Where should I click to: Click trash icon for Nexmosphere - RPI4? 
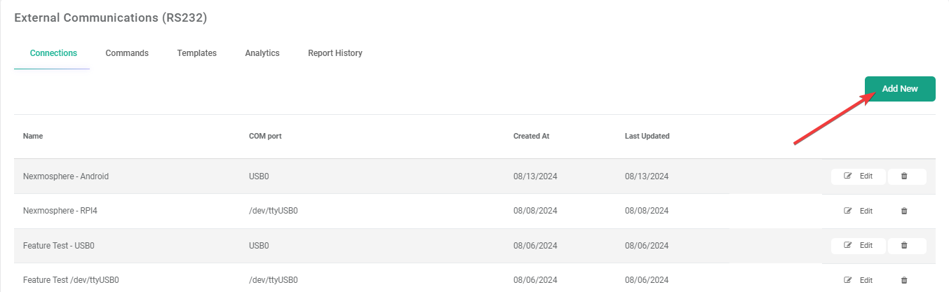pyautogui.click(x=903, y=211)
